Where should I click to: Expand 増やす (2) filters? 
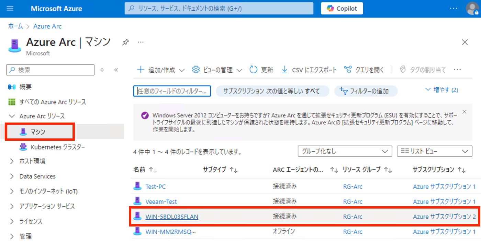441,90
